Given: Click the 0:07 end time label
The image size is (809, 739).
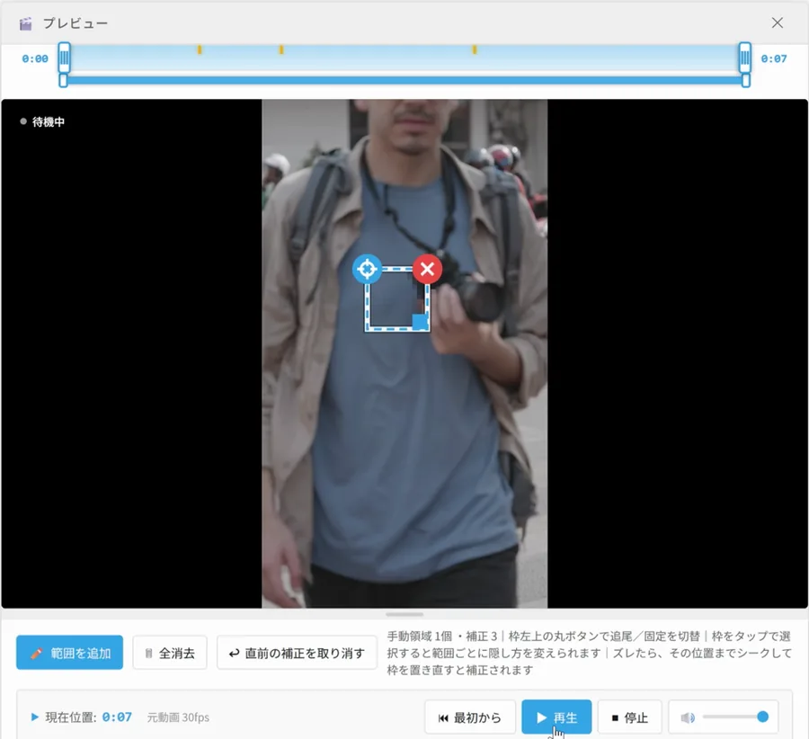Looking at the screenshot, I should [x=774, y=58].
